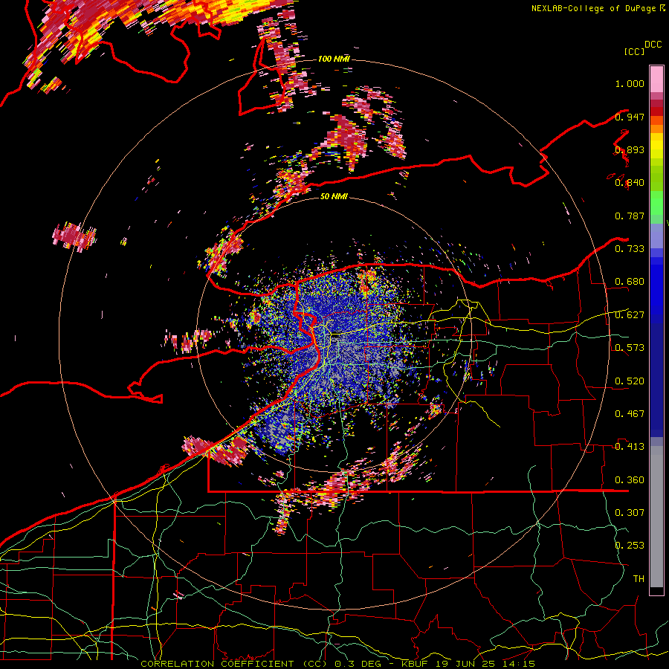The height and width of the screenshot is (669, 669).
Task: Click the KBUF radar site center marker
Action: 336,335
